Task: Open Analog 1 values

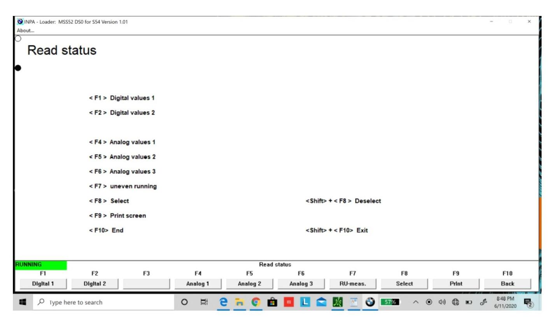Action: click(x=198, y=284)
